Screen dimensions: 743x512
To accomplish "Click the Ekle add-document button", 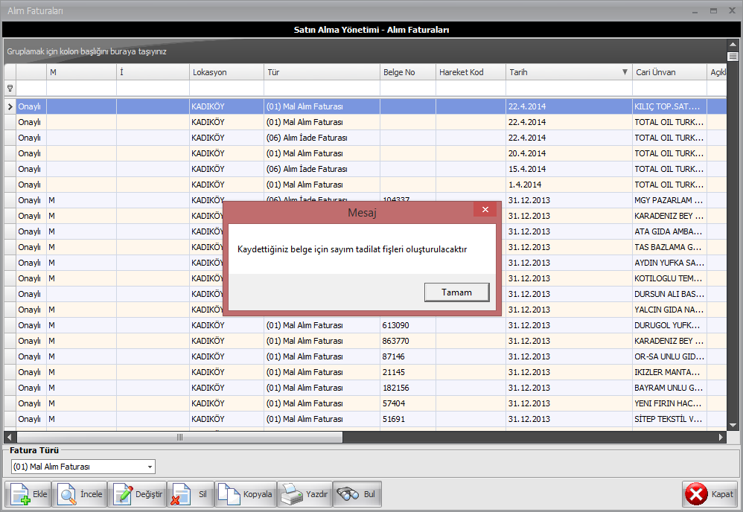I will 28,494.
